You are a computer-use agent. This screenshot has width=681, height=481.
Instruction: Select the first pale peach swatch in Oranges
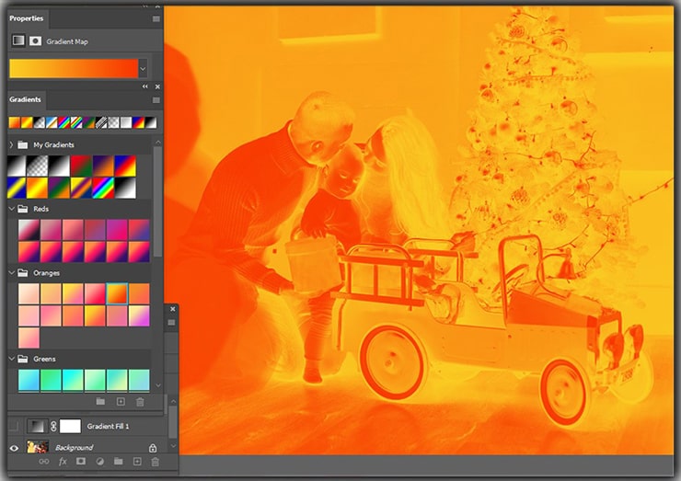[x=29, y=294]
